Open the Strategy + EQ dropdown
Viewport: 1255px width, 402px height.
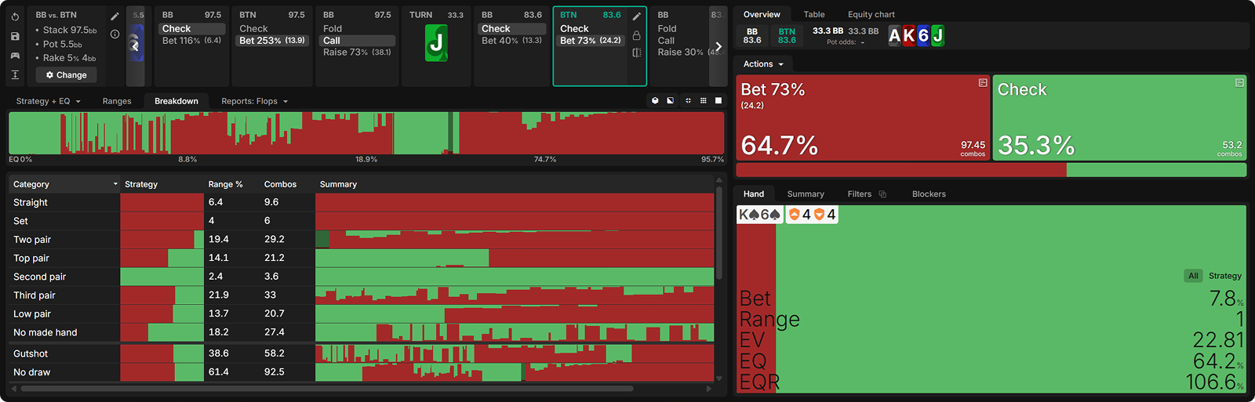[x=48, y=101]
